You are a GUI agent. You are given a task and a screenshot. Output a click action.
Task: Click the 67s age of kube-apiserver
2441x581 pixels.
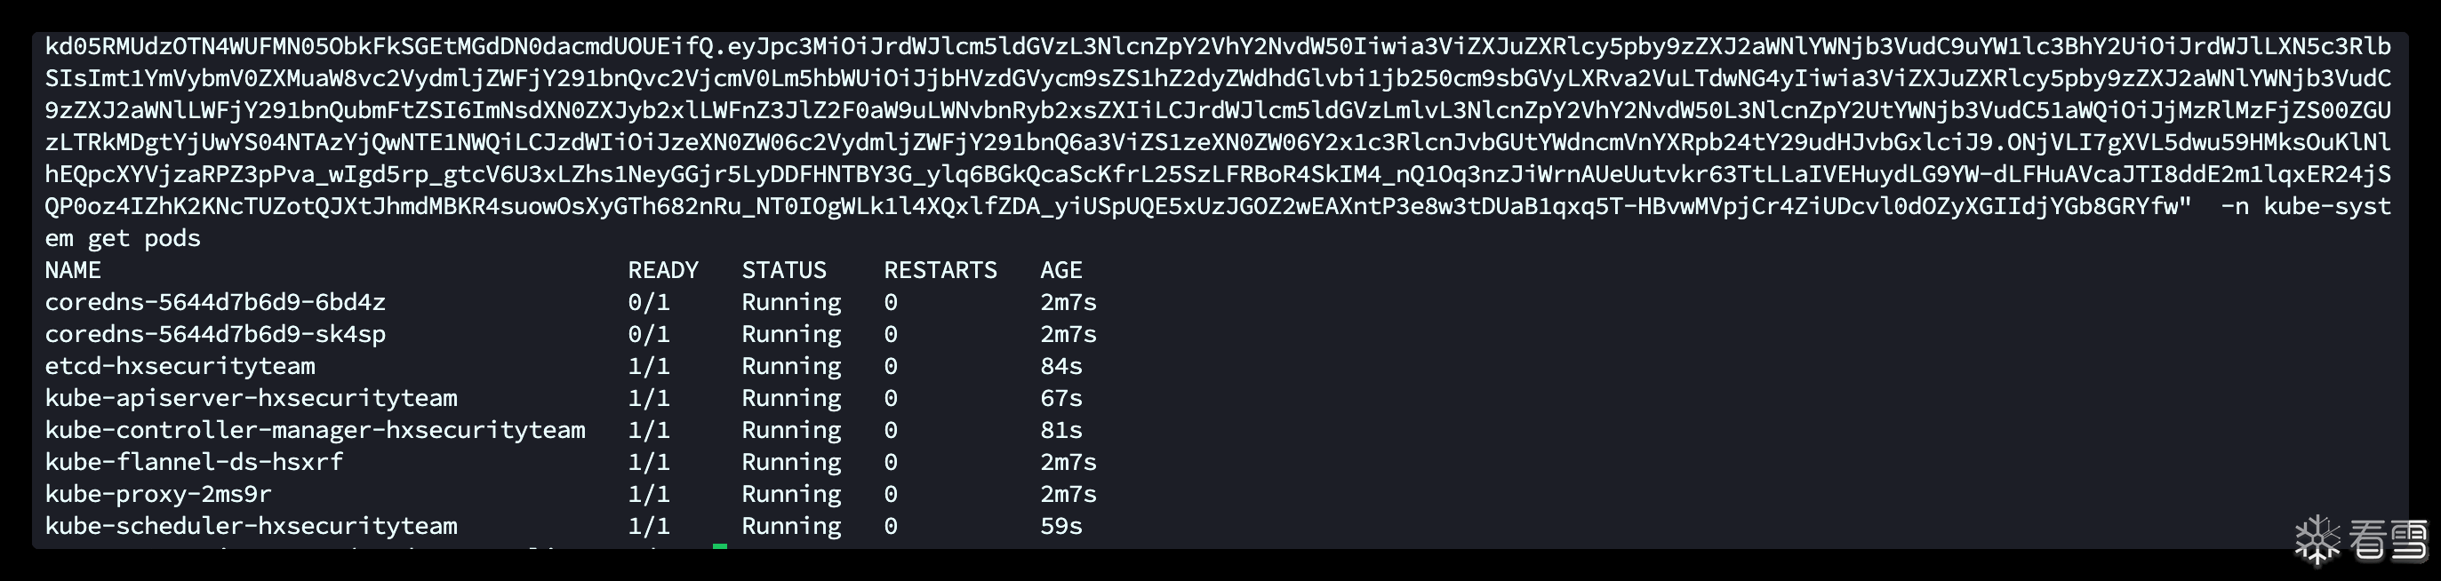point(1060,398)
